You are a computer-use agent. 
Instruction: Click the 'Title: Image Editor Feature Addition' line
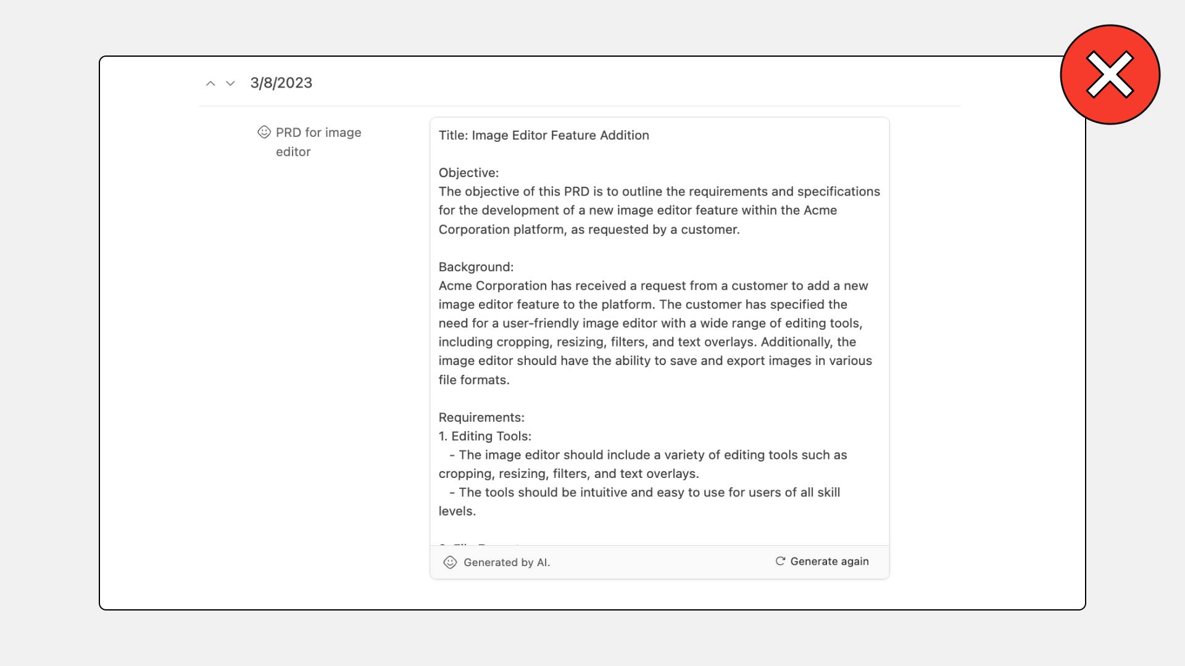coord(543,136)
